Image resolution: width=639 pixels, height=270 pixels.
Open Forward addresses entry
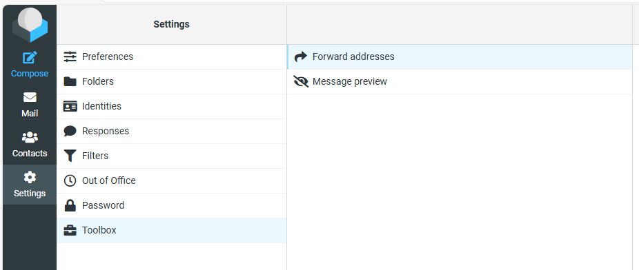460,57
